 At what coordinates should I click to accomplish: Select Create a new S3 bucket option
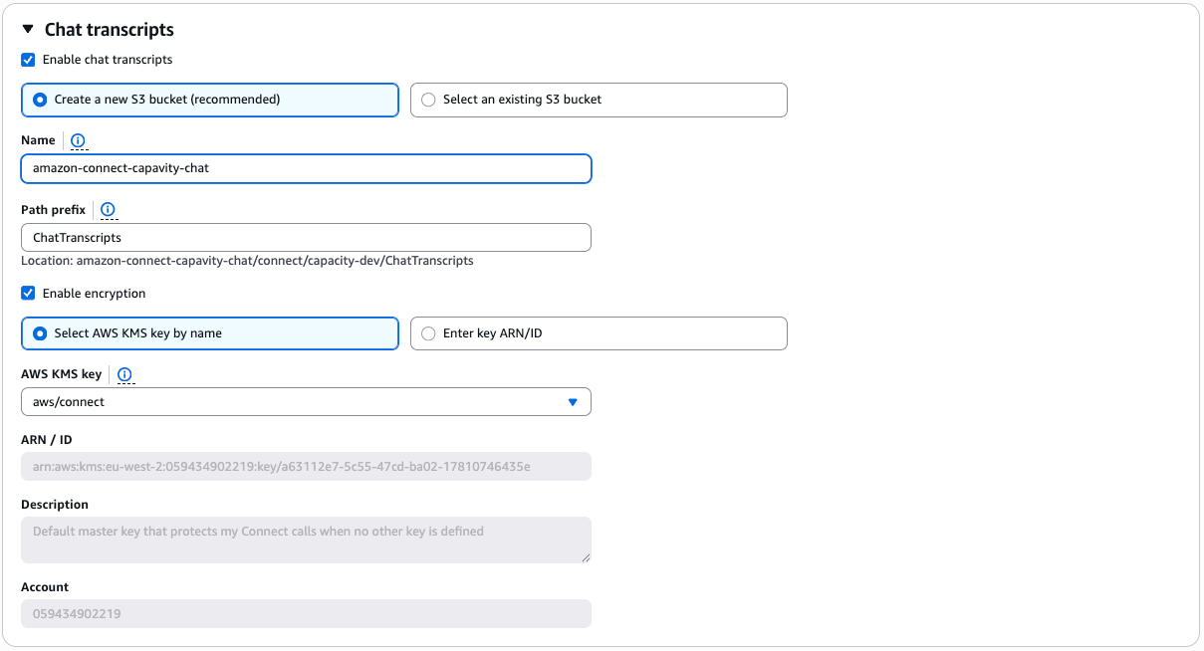(x=210, y=100)
